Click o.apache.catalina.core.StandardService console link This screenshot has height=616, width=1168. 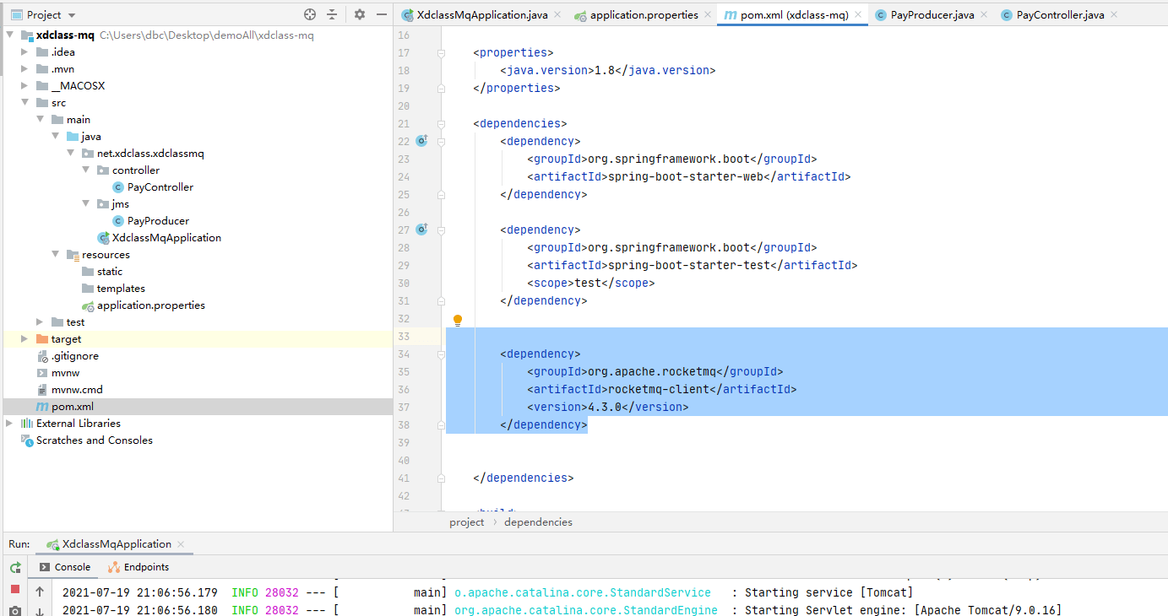(583, 593)
